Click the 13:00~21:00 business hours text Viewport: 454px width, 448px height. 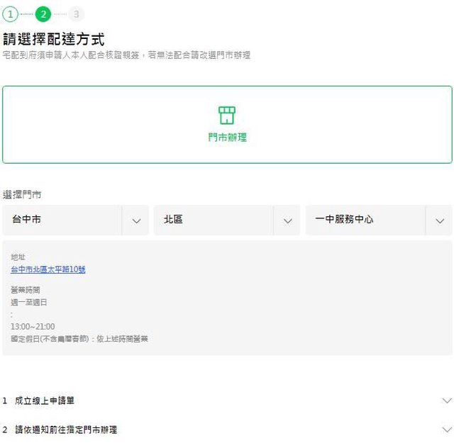pos(33,327)
